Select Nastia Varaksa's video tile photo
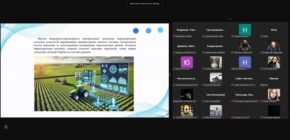290x140 pixels. pyautogui.click(x=274, y=95)
